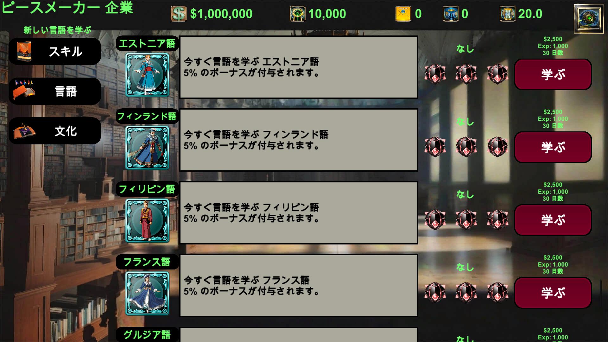The width and height of the screenshot is (608, 342).
Task: Open the 文化 (Culture) menu
Action: [54, 131]
